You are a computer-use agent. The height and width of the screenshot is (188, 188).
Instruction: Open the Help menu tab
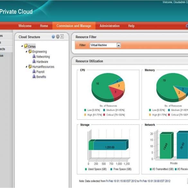point(131,26)
